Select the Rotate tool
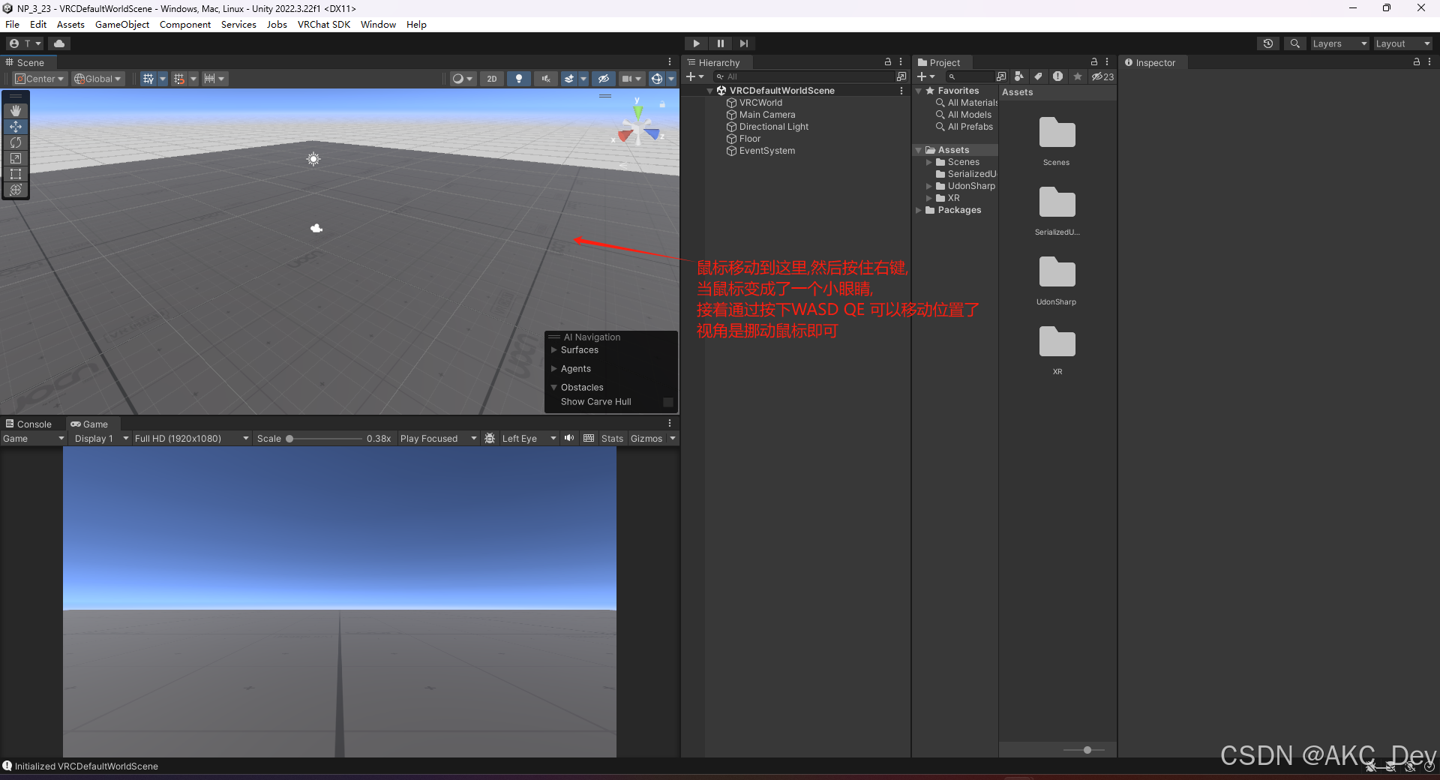This screenshot has width=1440, height=780. (16, 142)
